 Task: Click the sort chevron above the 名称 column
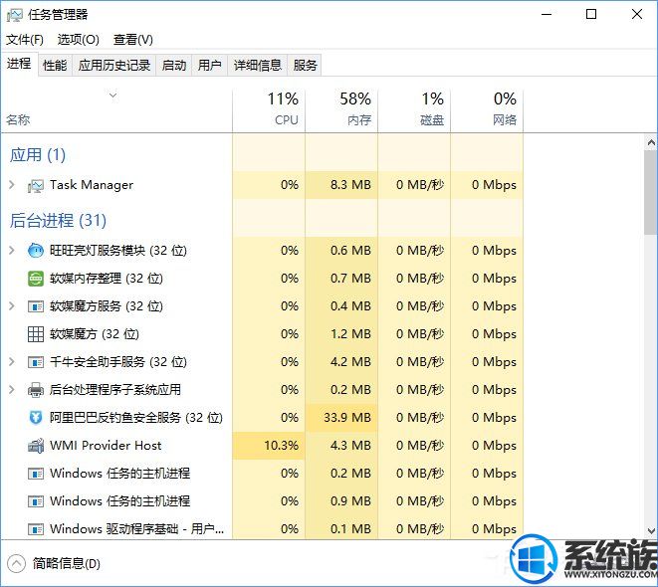click(x=112, y=96)
